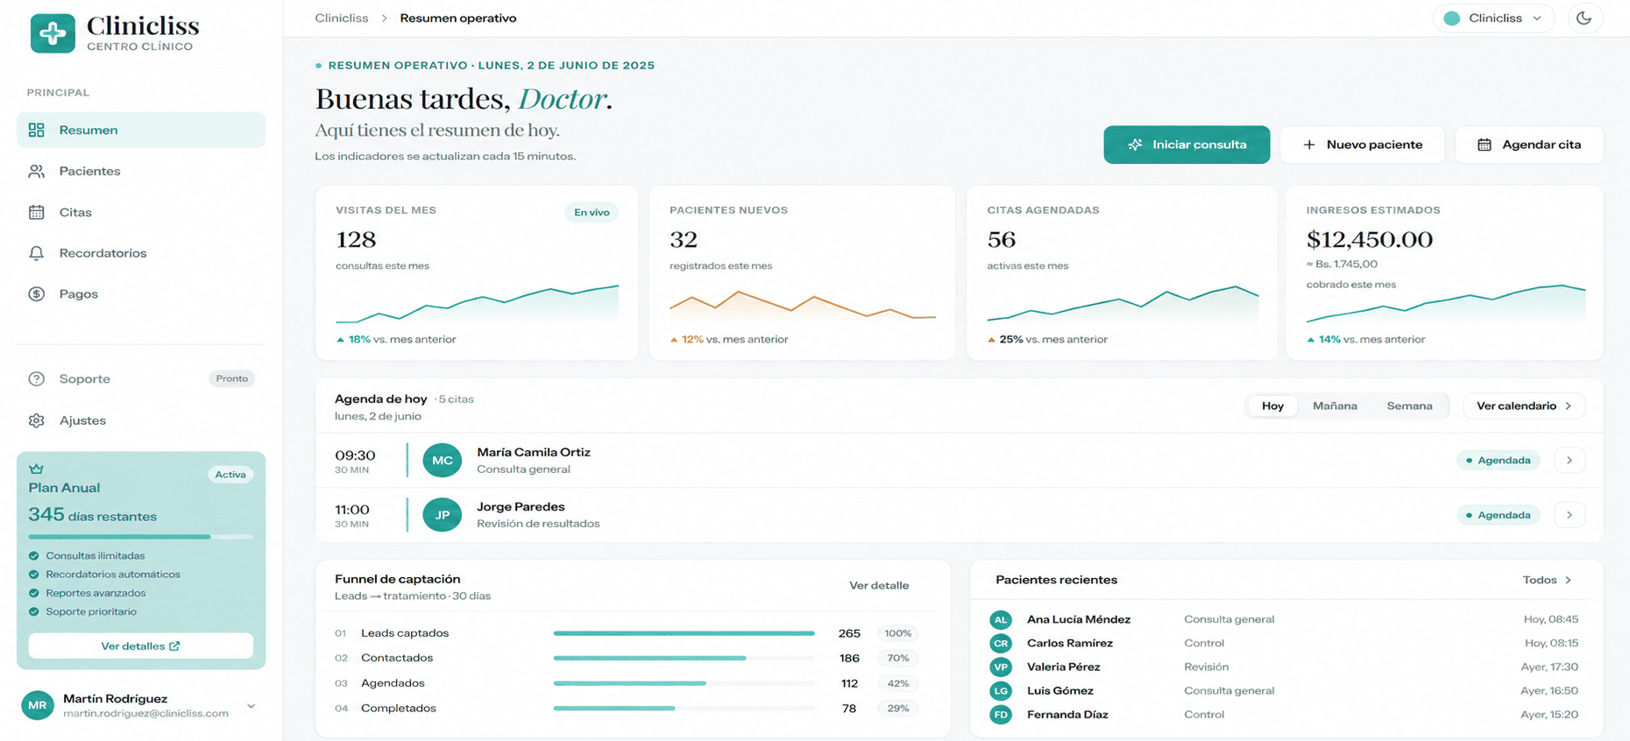
Task: Click the Plan Anual days remaining progress bar
Action: click(141, 536)
